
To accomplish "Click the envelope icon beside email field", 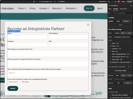I will coord(111,46).
